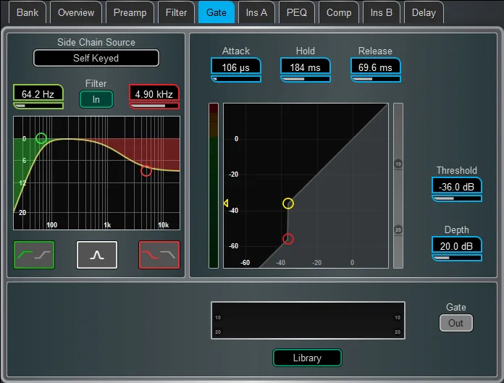Select the Threshold -36.0 dB value
The image size is (504, 383).
tap(457, 186)
